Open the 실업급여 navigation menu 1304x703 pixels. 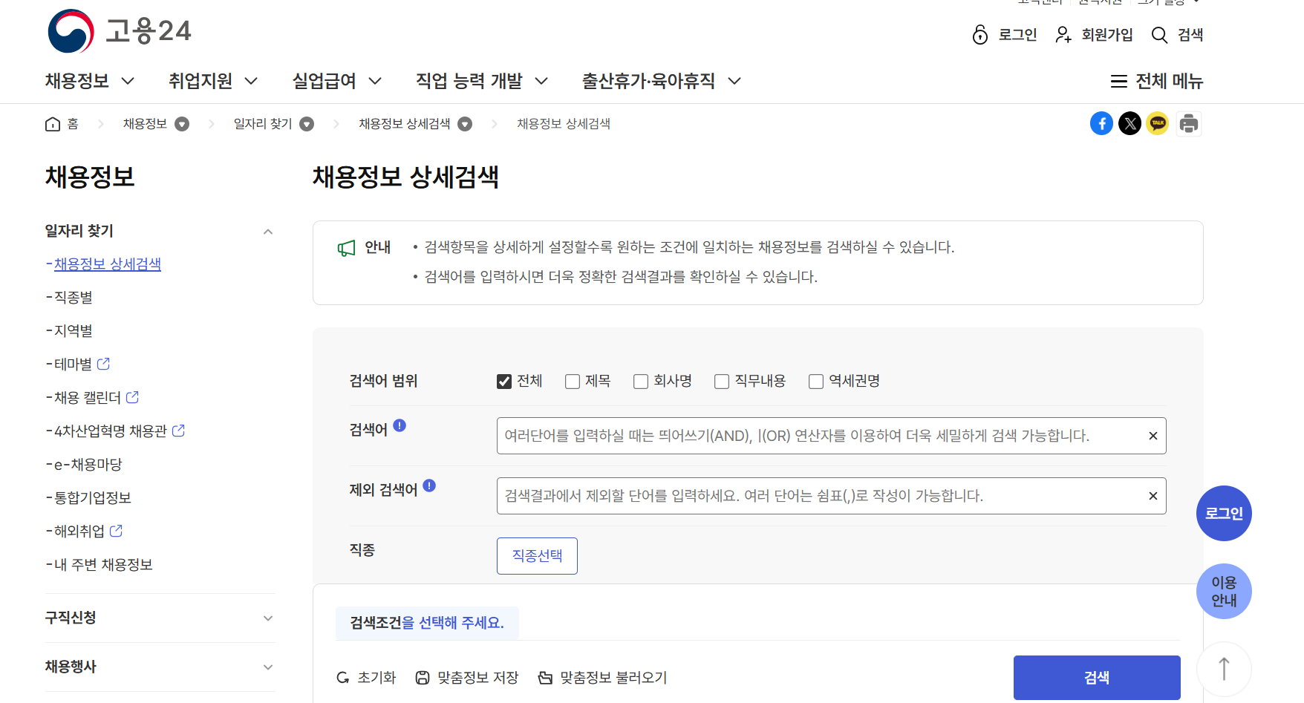pyautogui.click(x=337, y=81)
